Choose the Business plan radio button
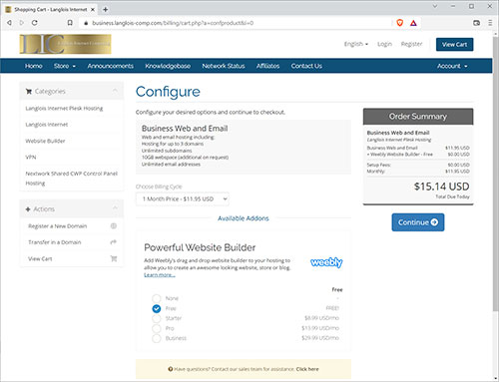Viewport: 499px width, 382px height. pos(157,338)
